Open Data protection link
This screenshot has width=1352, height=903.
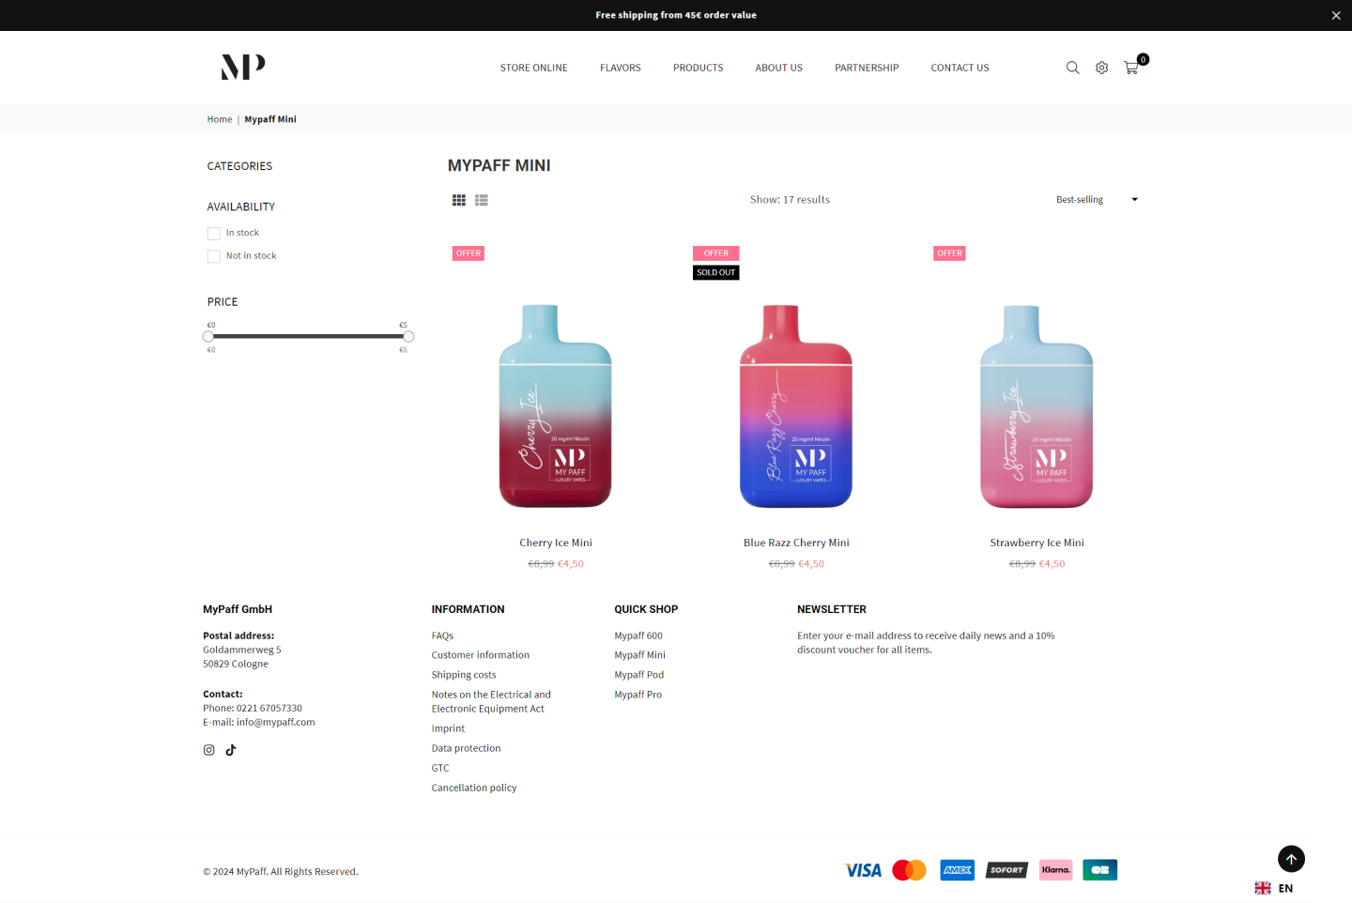coord(467,748)
